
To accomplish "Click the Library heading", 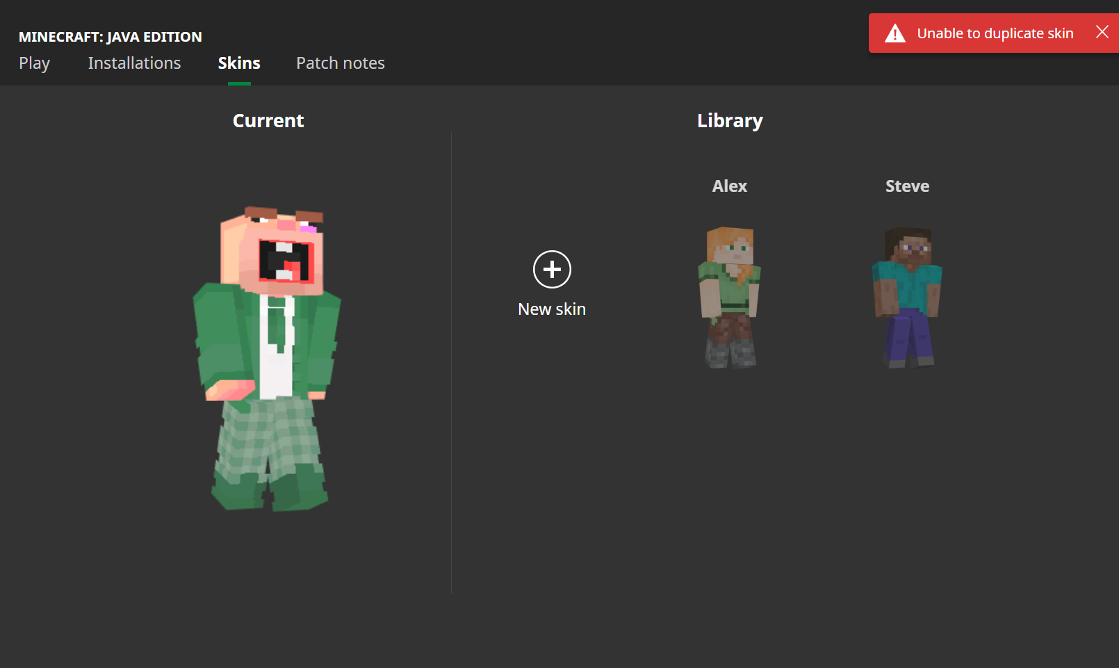I will (730, 121).
